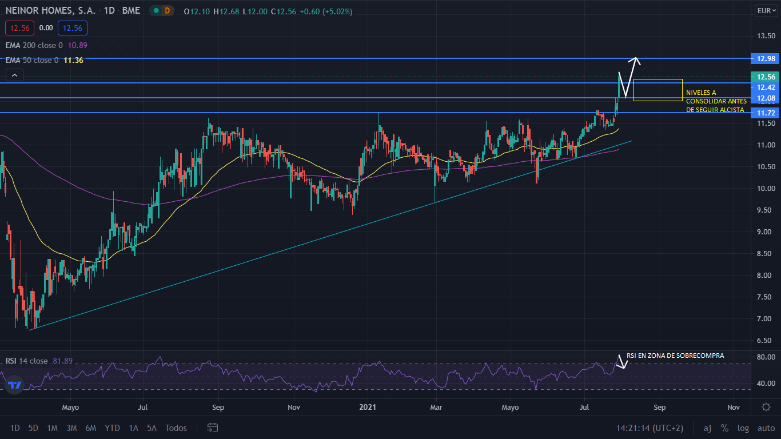
Task: Select the 1M time range
Action: click(52, 428)
